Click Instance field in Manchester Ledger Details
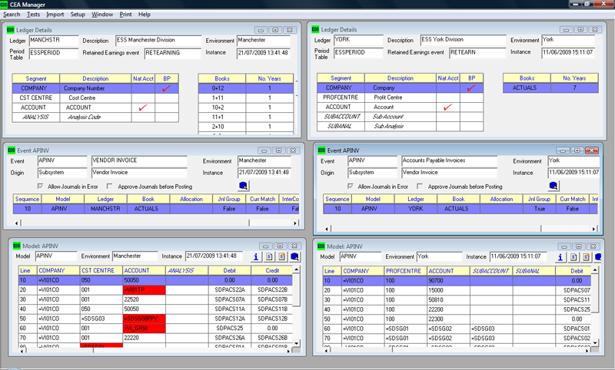This screenshot has width=615, height=370. click(264, 53)
